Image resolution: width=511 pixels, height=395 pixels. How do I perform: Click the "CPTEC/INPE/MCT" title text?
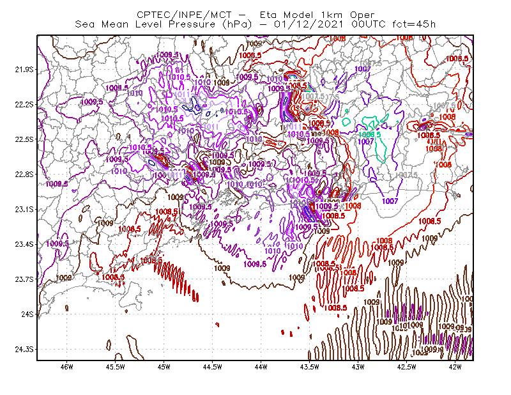[184, 15]
